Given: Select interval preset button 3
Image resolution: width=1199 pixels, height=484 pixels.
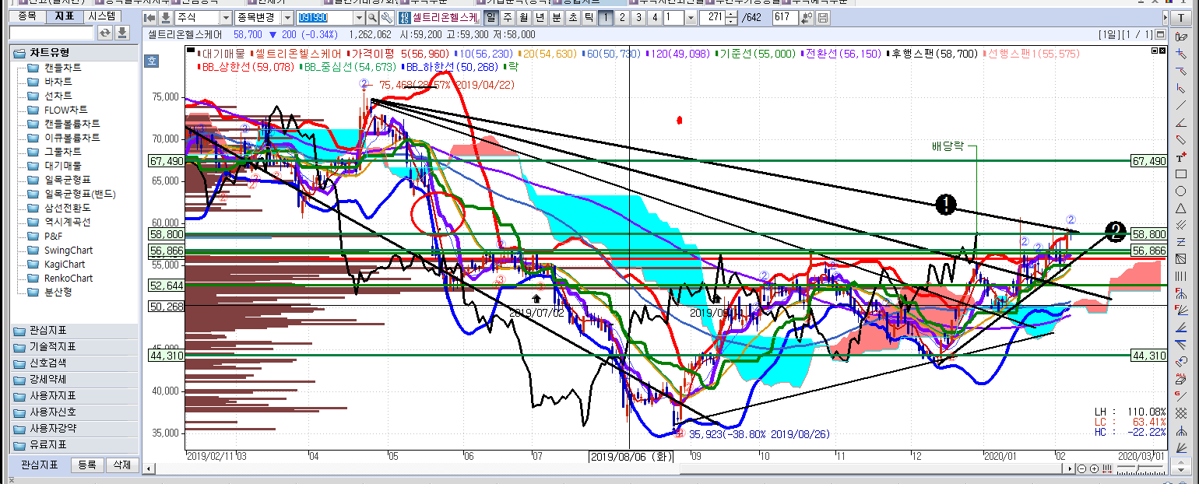Looking at the screenshot, I should coord(638,17).
